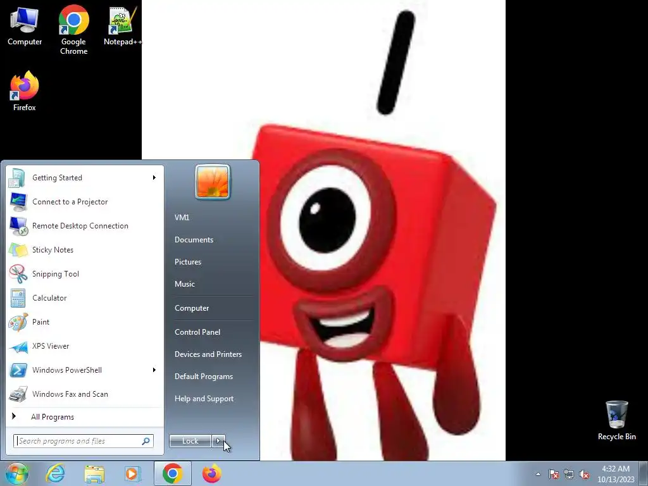This screenshot has width=648, height=486.
Task: Switch to Chrome in the taskbar
Action: tap(172, 473)
